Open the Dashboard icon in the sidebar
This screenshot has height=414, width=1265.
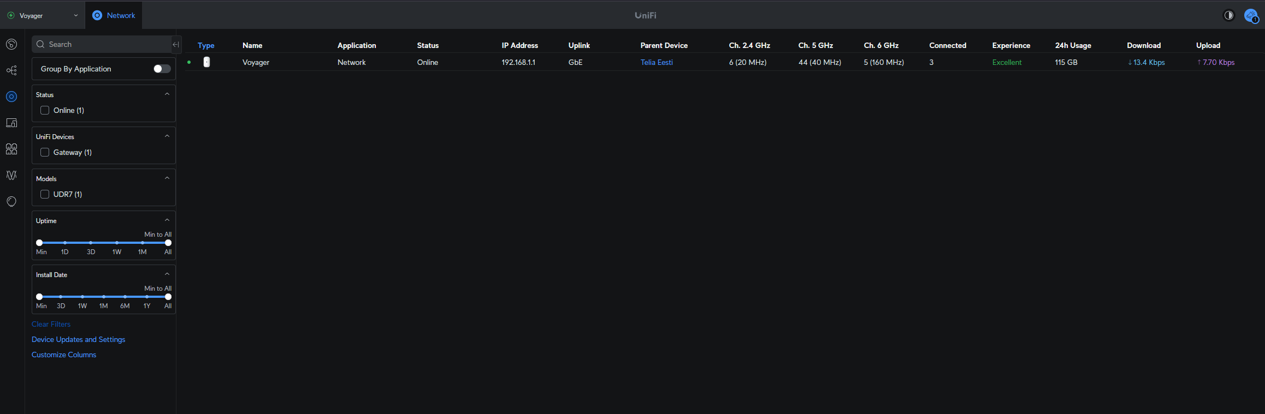pyautogui.click(x=11, y=44)
